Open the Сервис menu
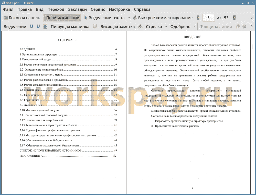The image size is (256, 195). coord(98,9)
